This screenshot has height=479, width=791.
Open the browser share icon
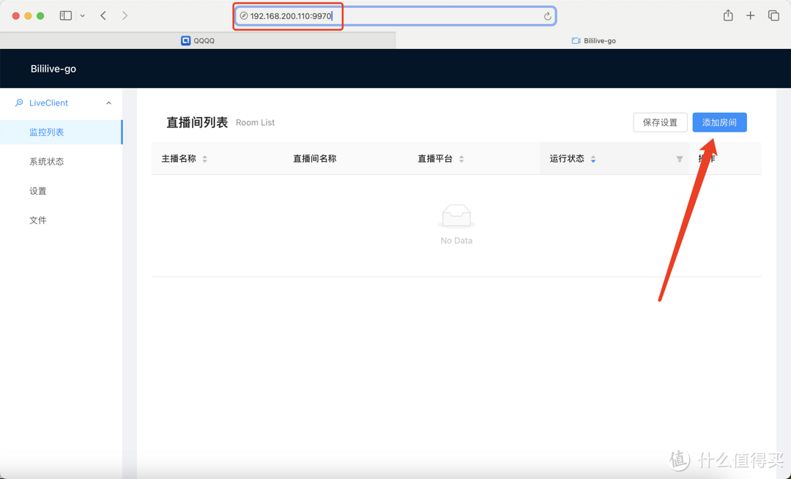pos(728,15)
